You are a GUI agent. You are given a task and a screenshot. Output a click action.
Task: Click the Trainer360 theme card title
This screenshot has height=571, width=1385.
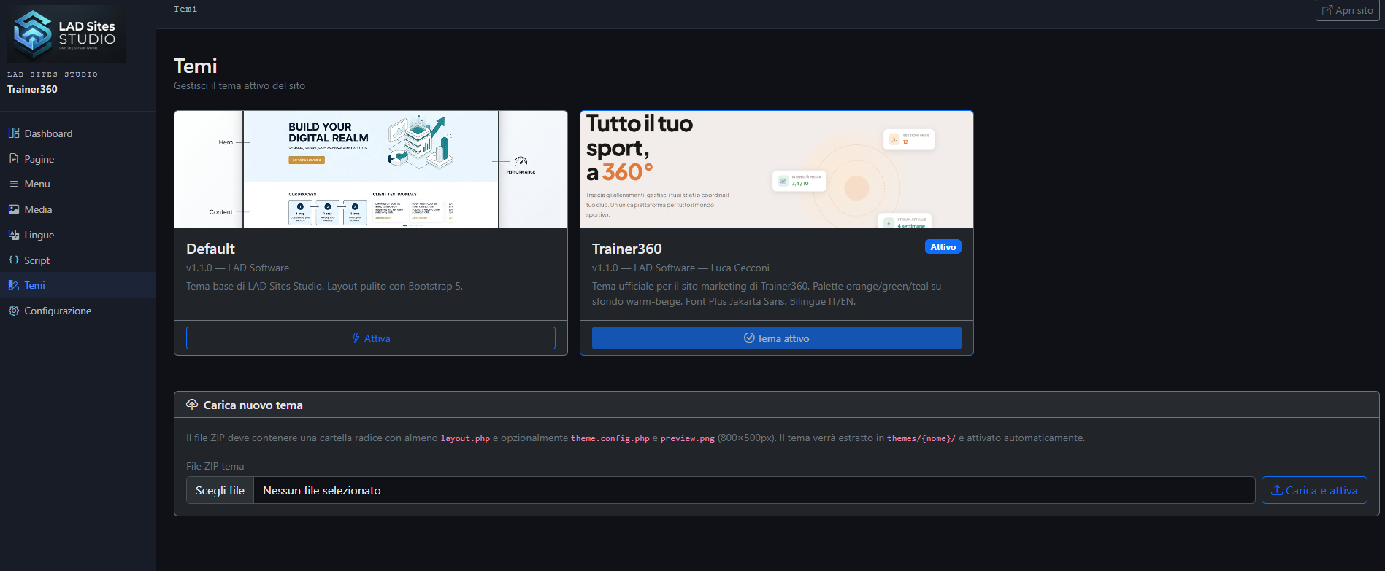point(627,249)
